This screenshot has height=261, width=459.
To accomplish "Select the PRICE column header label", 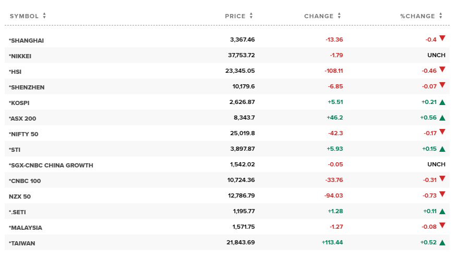I will click(x=235, y=16).
